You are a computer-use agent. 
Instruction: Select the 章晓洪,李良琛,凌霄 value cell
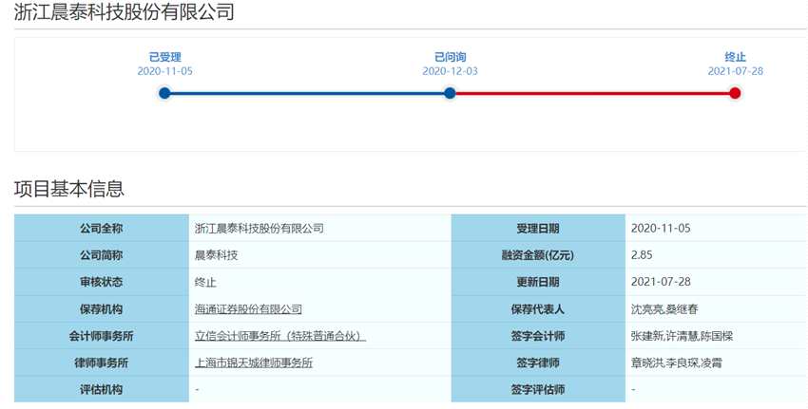pos(717,363)
